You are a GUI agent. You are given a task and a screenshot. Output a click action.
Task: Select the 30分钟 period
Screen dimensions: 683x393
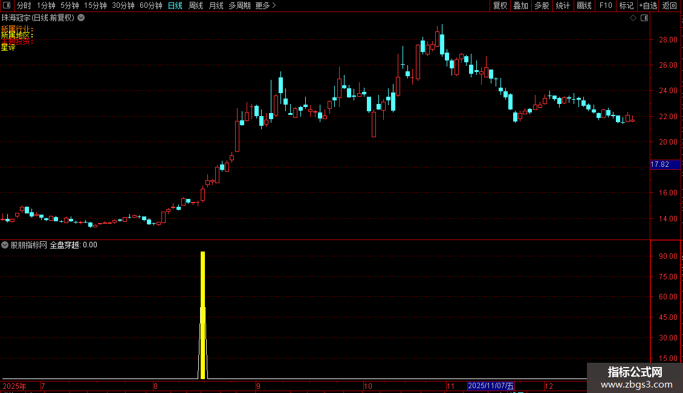(123, 5)
